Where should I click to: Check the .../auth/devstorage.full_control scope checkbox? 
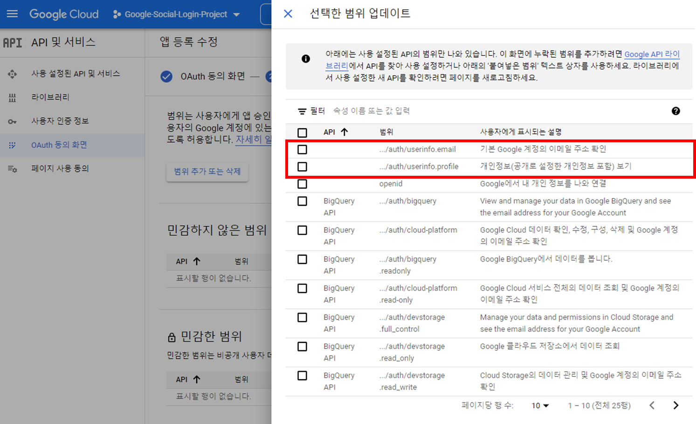pyautogui.click(x=302, y=317)
